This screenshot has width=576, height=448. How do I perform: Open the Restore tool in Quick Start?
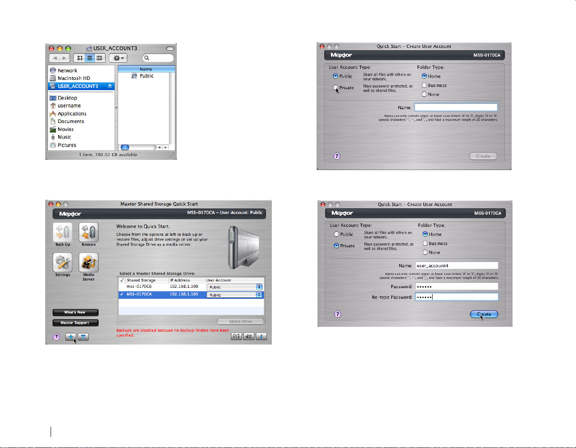(88, 232)
